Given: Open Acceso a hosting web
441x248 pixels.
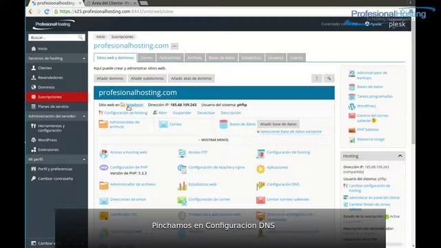Looking at the screenshot, I should pyautogui.click(x=128, y=152).
